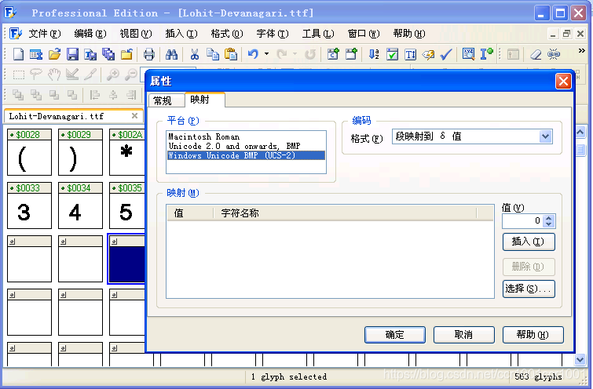Click the TI text height icon
Image resolution: width=593 pixels, height=389 pixels.
click(x=410, y=54)
